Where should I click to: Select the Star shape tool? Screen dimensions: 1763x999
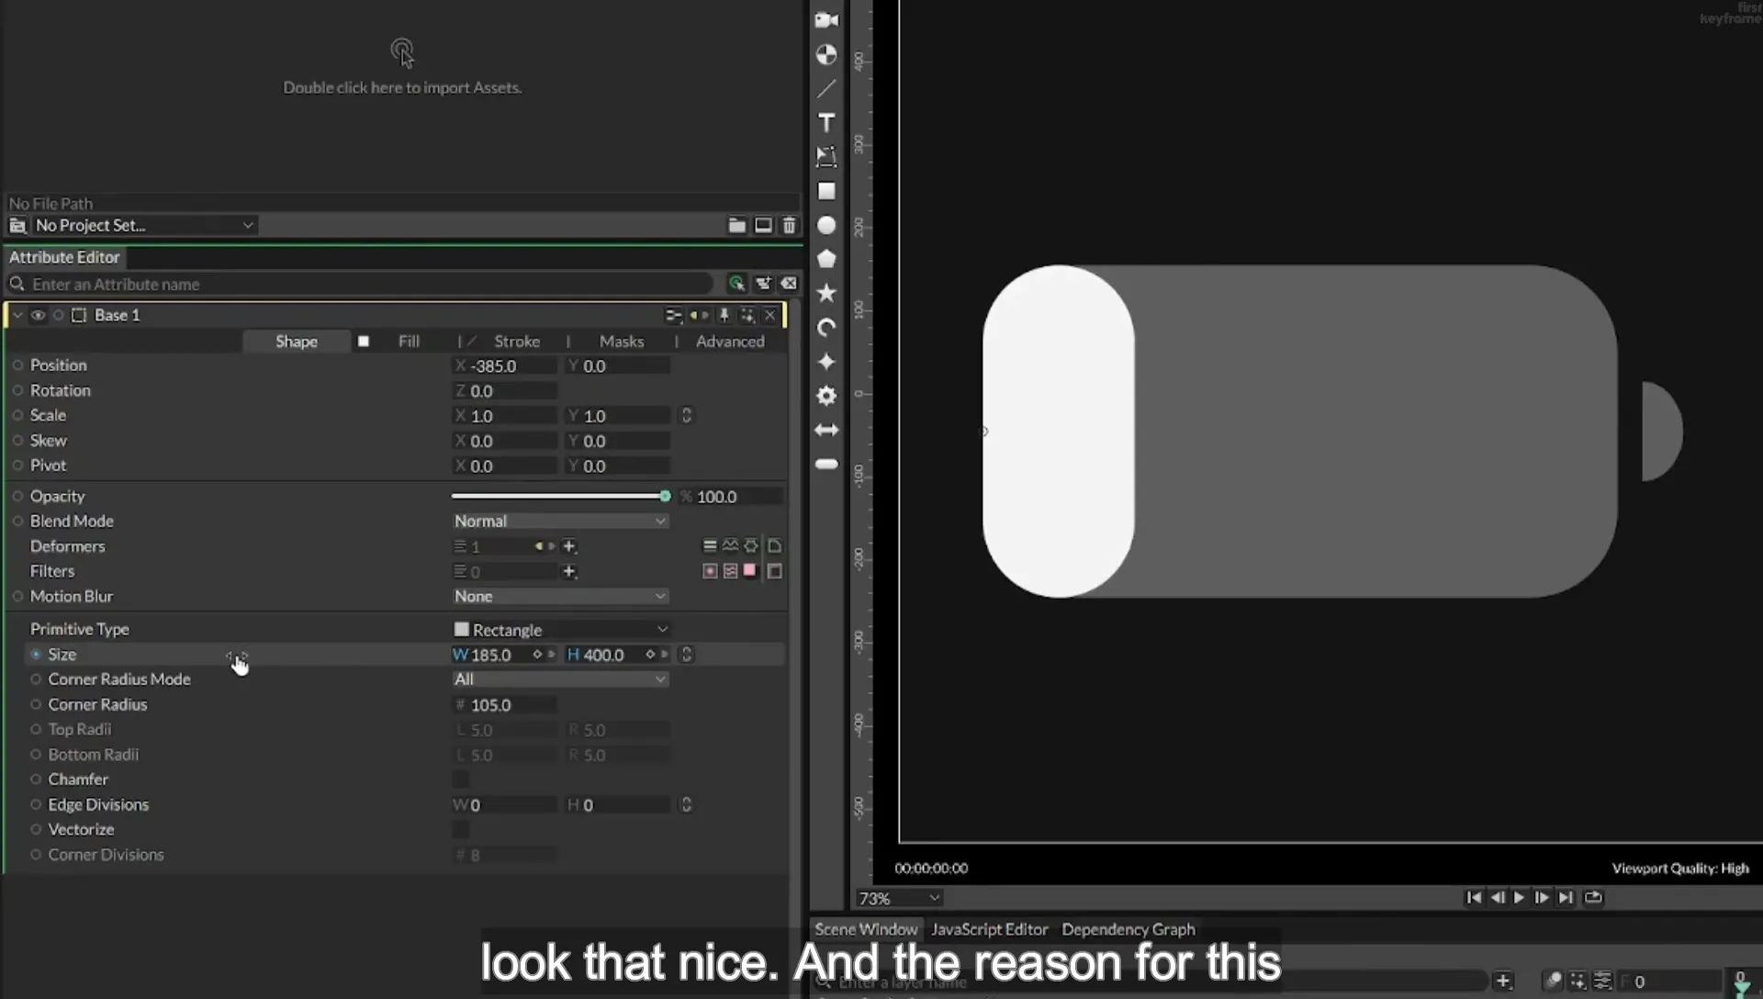pos(826,293)
